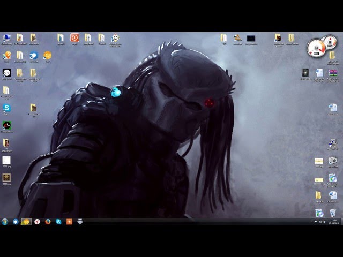
Task: Open the orange square app in taskbar
Action: (69, 222)
